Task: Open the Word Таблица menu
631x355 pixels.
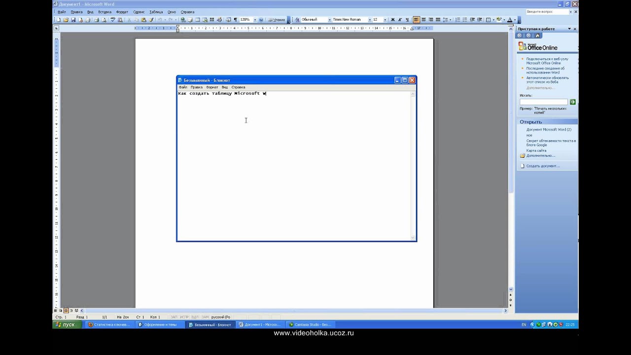Action: click(156, 12)
